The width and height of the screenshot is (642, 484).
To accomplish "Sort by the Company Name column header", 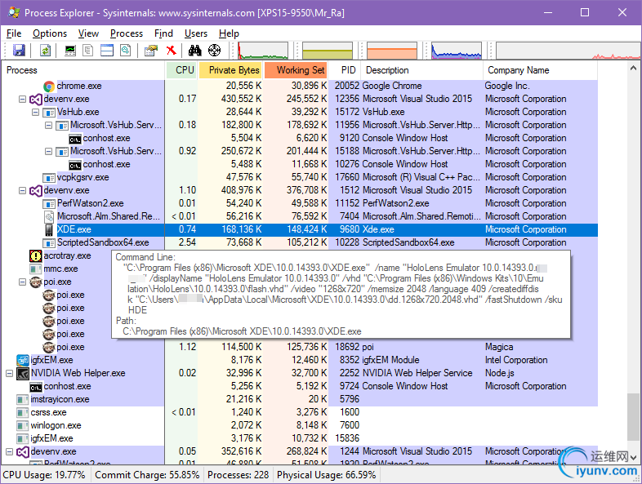I will (541, 70).
